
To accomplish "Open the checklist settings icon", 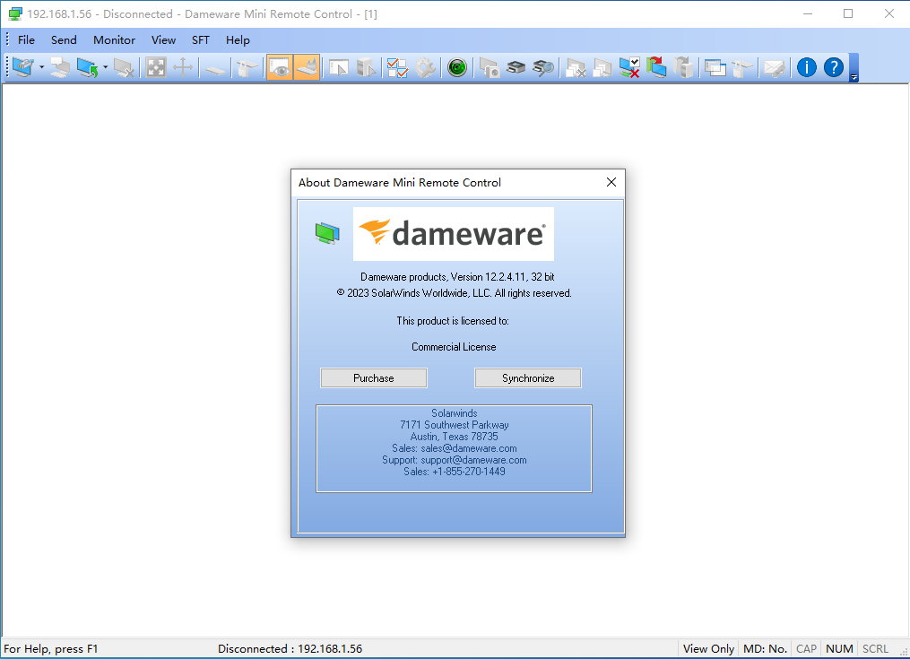I will [398, 67].
